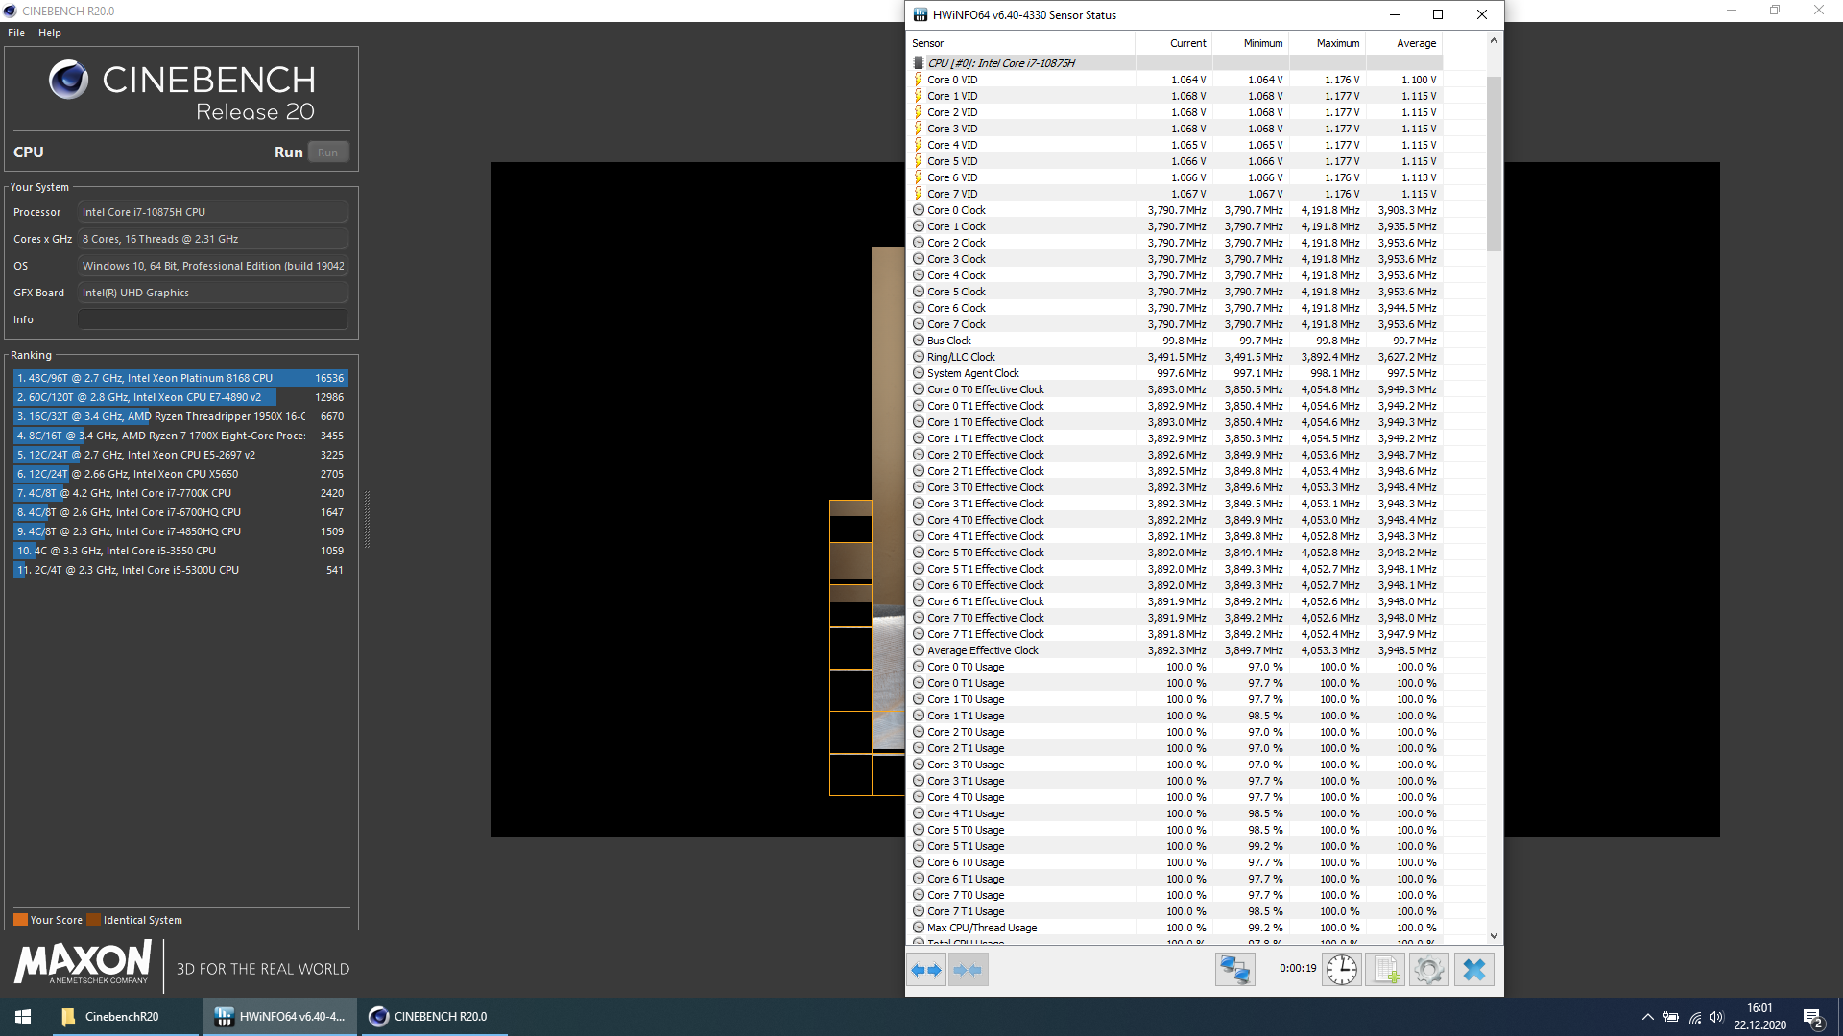Click the Bus Clock gauge icon
Image resolution: width=1843 pixels, height=1036 pixels.
pos(919,341)
